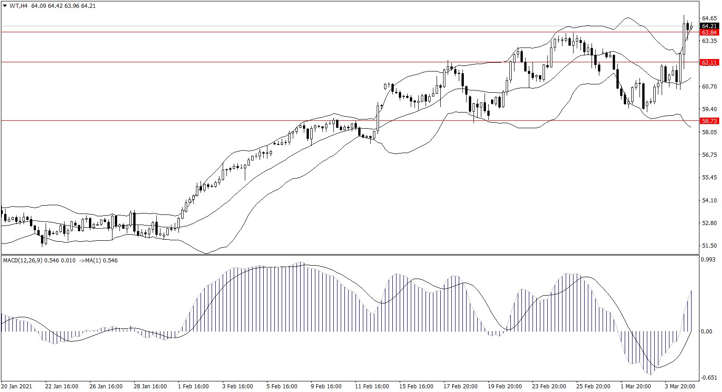Click the red 58.73 price level tag
722x392 pixels.
point(709,121)
